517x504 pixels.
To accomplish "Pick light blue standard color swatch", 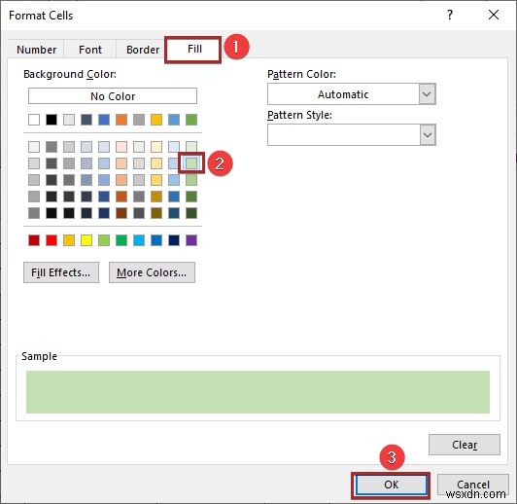I will (x=139, y=240).
